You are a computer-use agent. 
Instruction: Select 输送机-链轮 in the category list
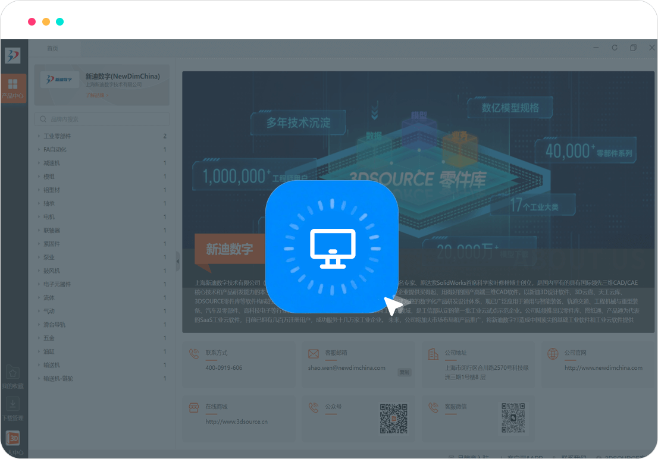[x=58, y=379]
